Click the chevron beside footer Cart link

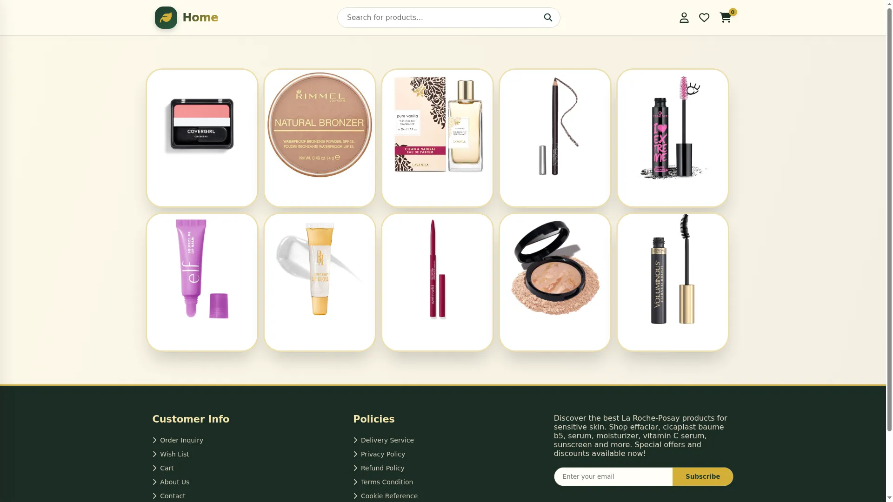(154, 468)
